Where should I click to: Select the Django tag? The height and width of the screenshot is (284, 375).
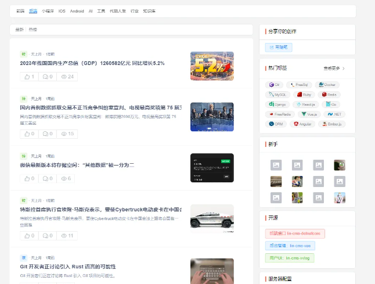277,105
